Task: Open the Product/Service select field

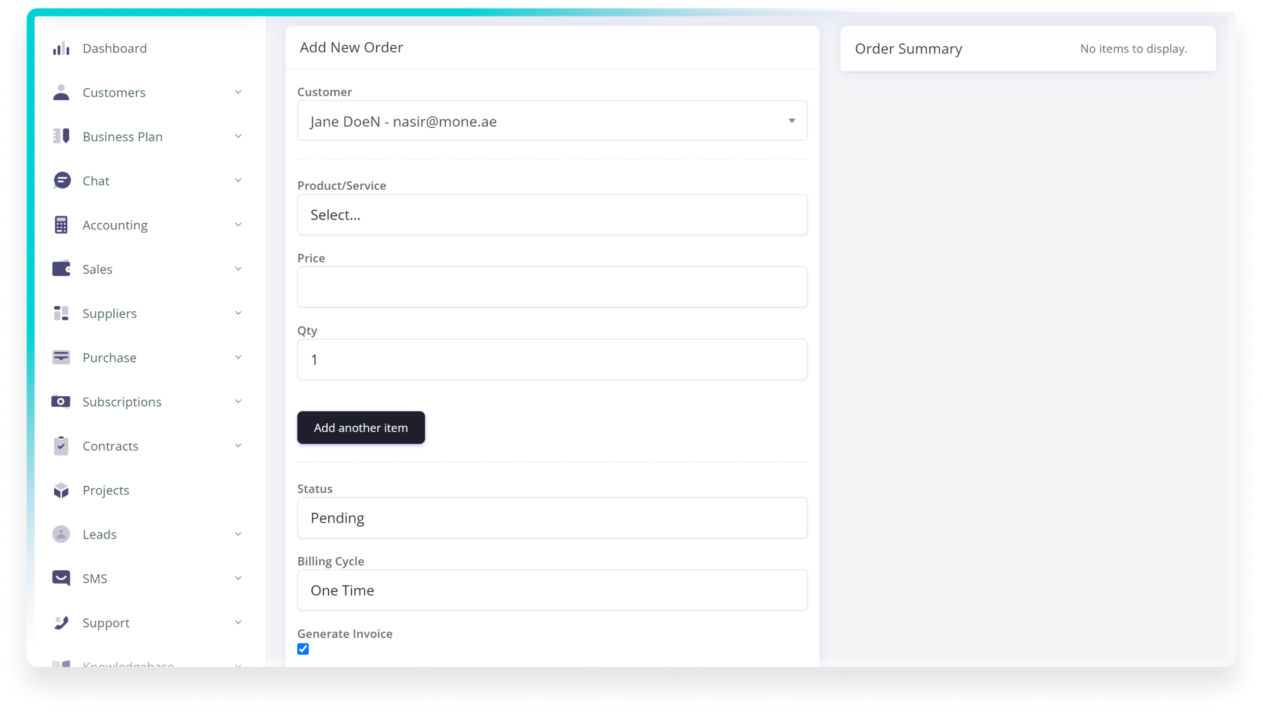Action: 552,215
